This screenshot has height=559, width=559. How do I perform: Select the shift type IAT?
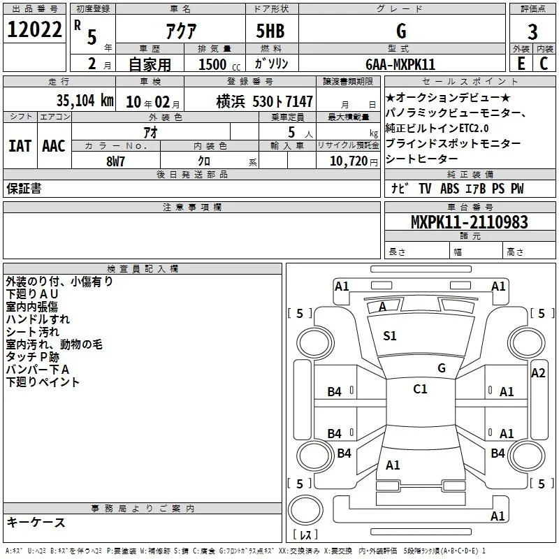click(20, 146)
